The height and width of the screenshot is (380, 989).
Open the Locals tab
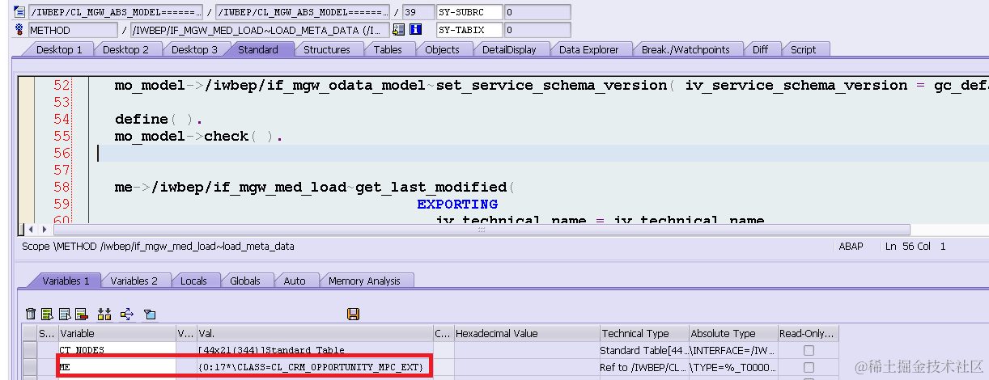tap(194, 281)
